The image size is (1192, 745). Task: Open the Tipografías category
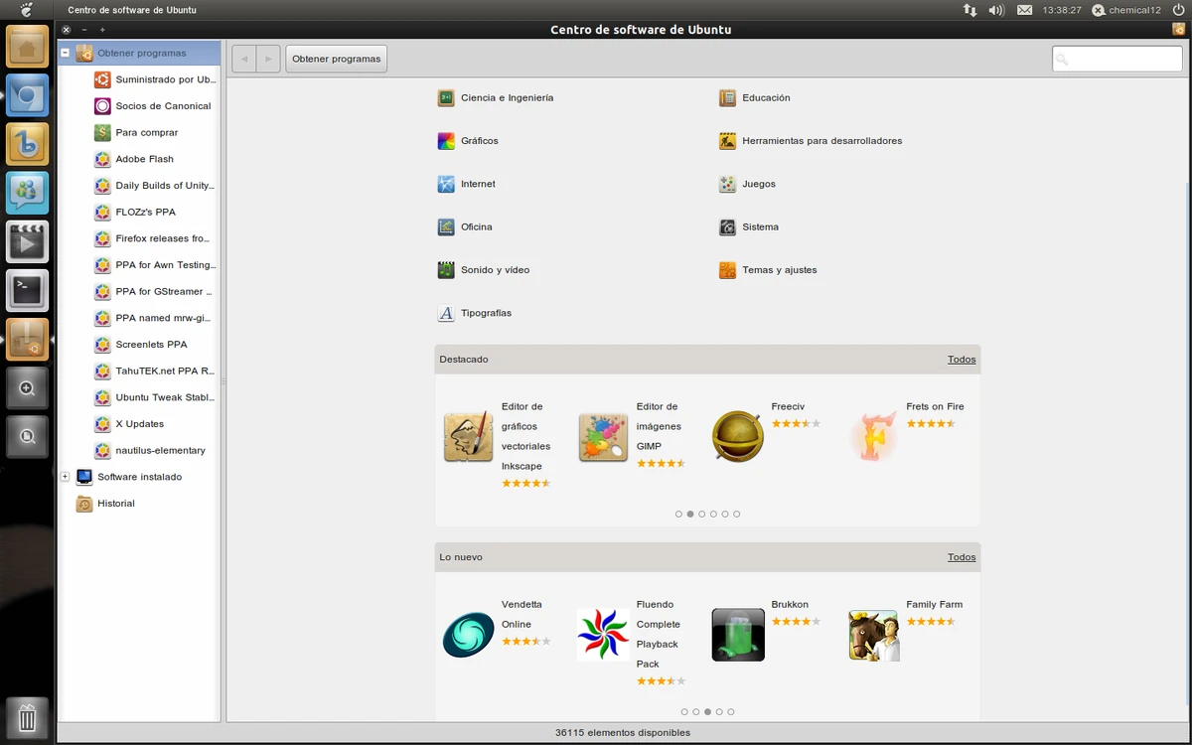(x=485, y=313)
